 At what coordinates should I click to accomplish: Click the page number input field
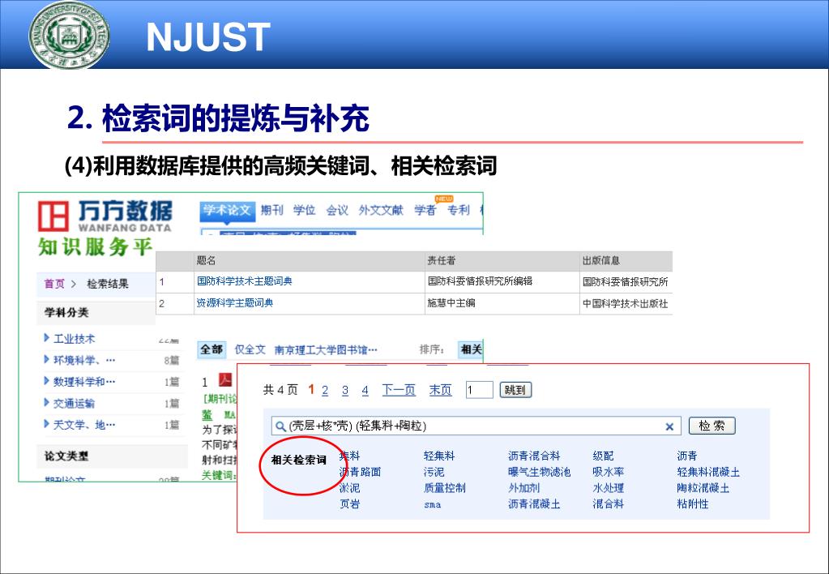(480, 391)
